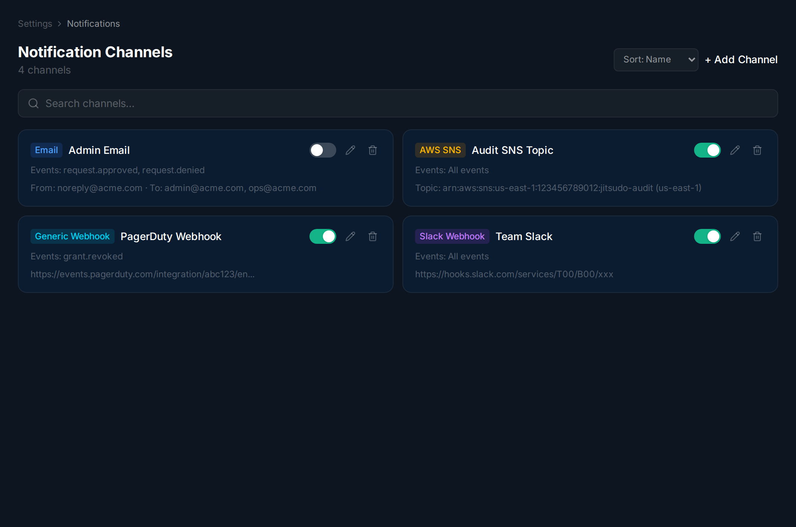
Task: Click the events.pagerduty.com URL text
Action: [142, 274]
